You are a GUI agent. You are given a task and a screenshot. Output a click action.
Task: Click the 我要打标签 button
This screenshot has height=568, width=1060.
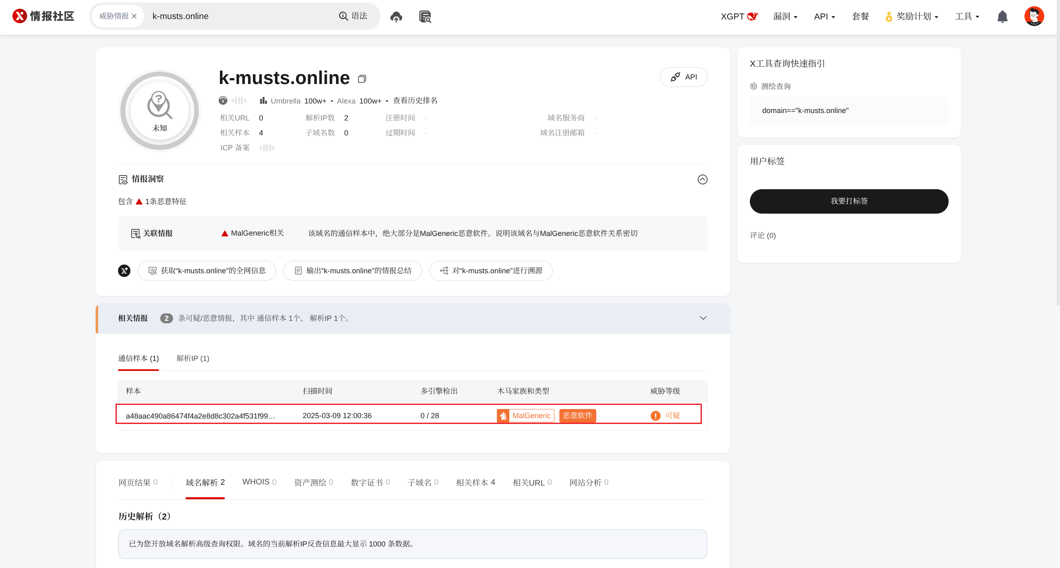(x=849, y=201)
